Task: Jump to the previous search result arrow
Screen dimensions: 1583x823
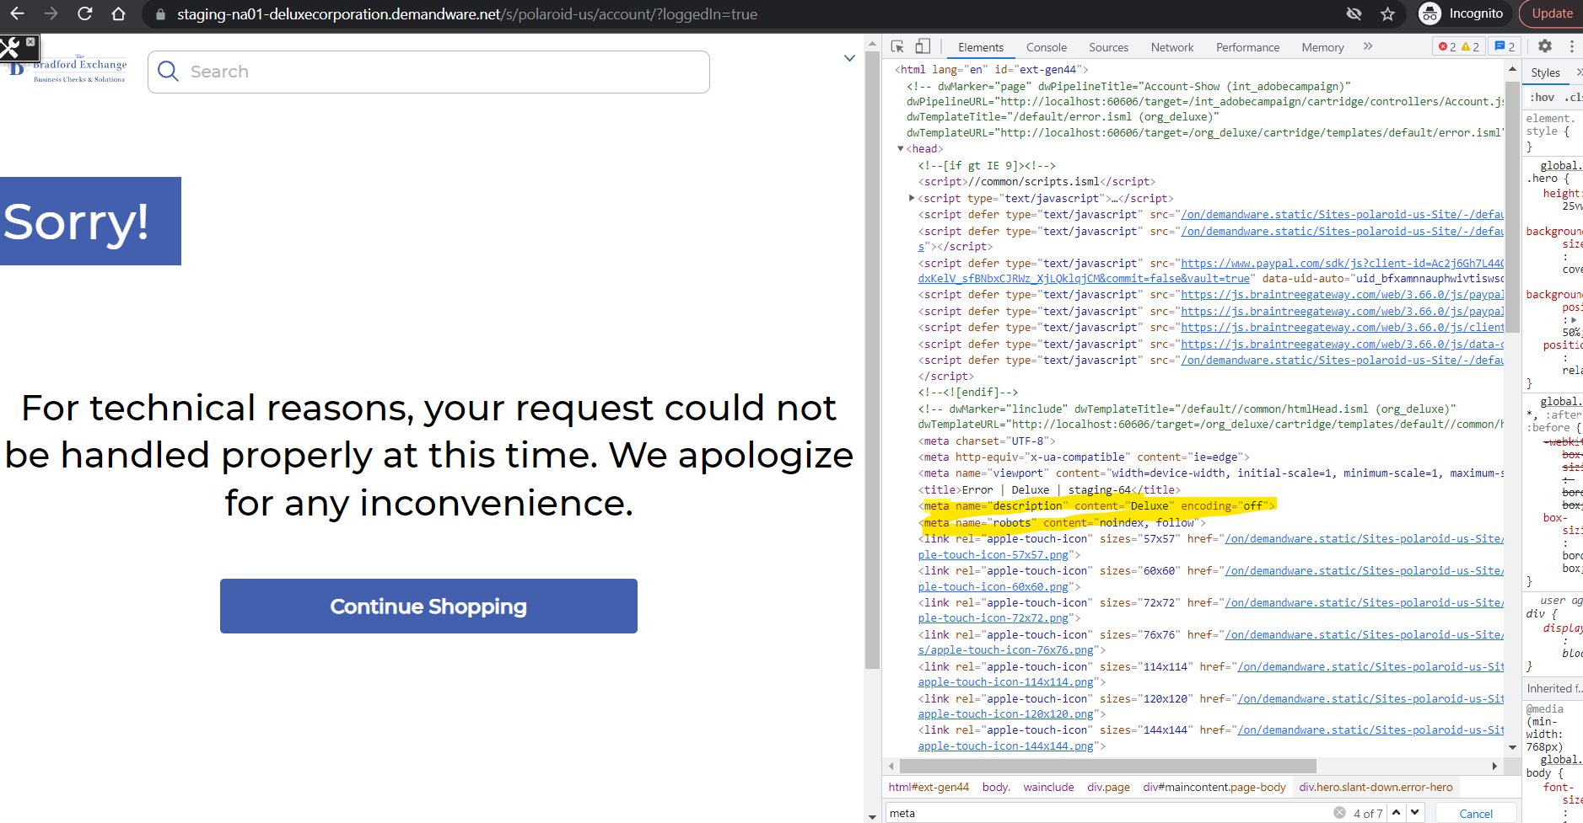Action: 1397,813
